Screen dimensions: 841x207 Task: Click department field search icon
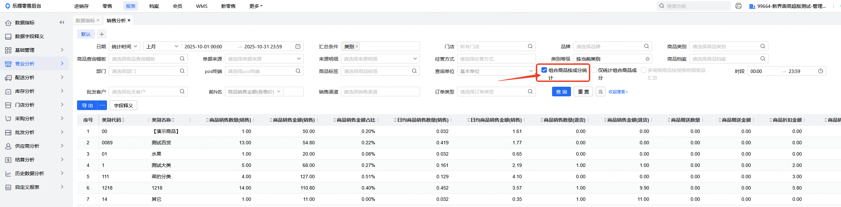coord(182,71)
